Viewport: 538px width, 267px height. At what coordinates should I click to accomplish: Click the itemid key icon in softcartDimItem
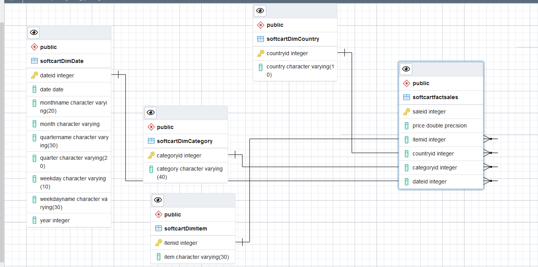(x=158, y=243)
